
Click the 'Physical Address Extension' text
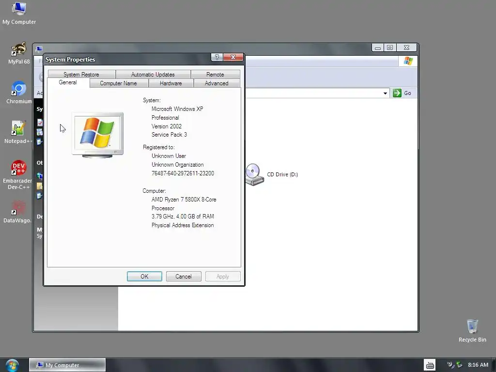coord(183,225)
